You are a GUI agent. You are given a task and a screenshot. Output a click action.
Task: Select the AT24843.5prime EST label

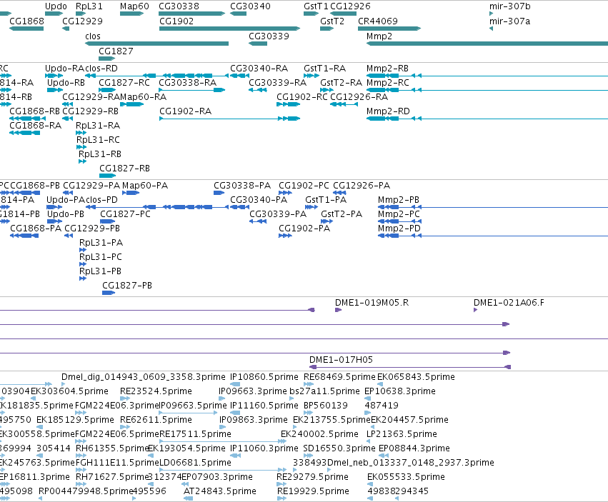tap(220, 491)
